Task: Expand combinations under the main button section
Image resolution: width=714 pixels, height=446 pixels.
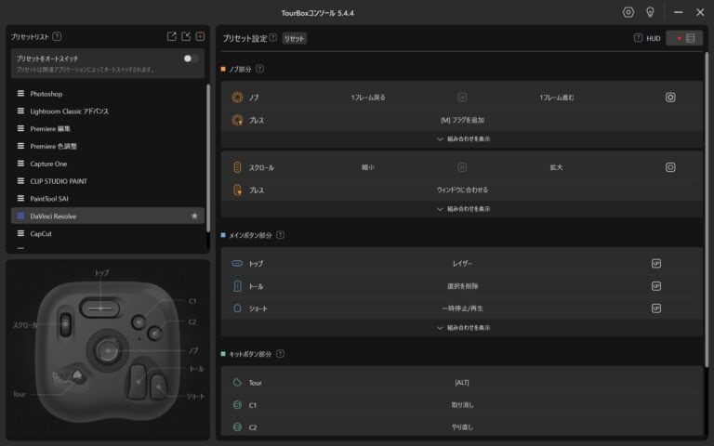Action: pyautogui.click(x=463, y=327)
